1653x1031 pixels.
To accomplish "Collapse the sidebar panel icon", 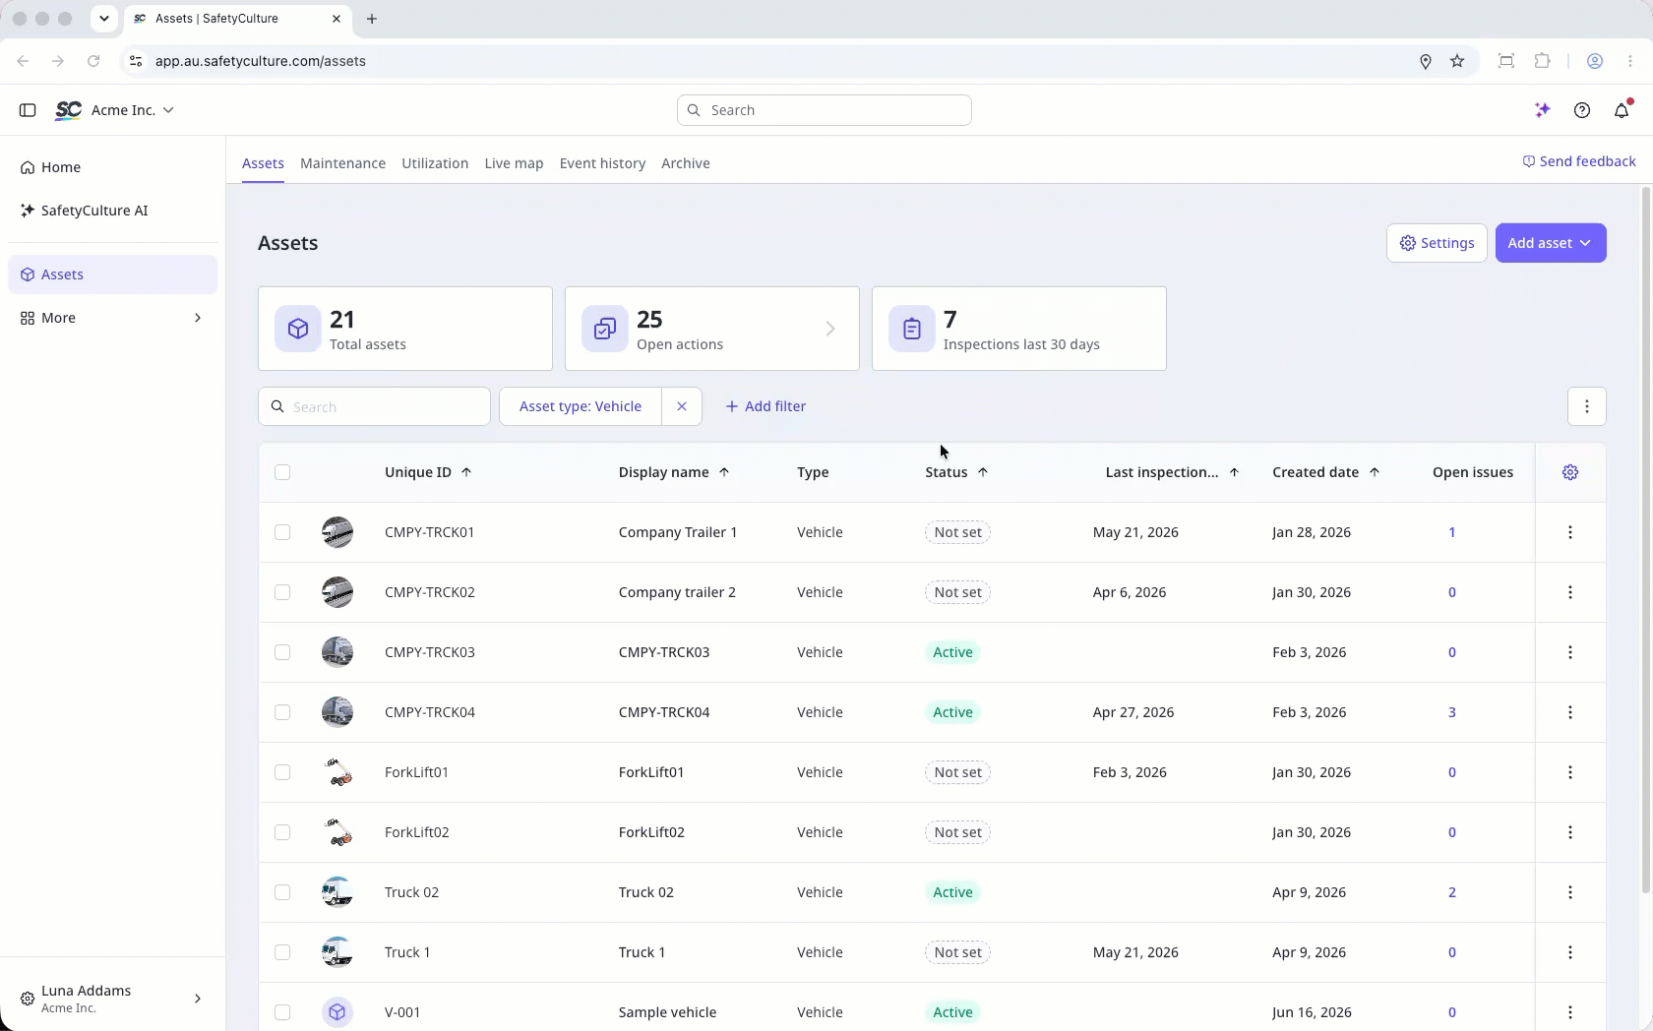I will [28, 110].
